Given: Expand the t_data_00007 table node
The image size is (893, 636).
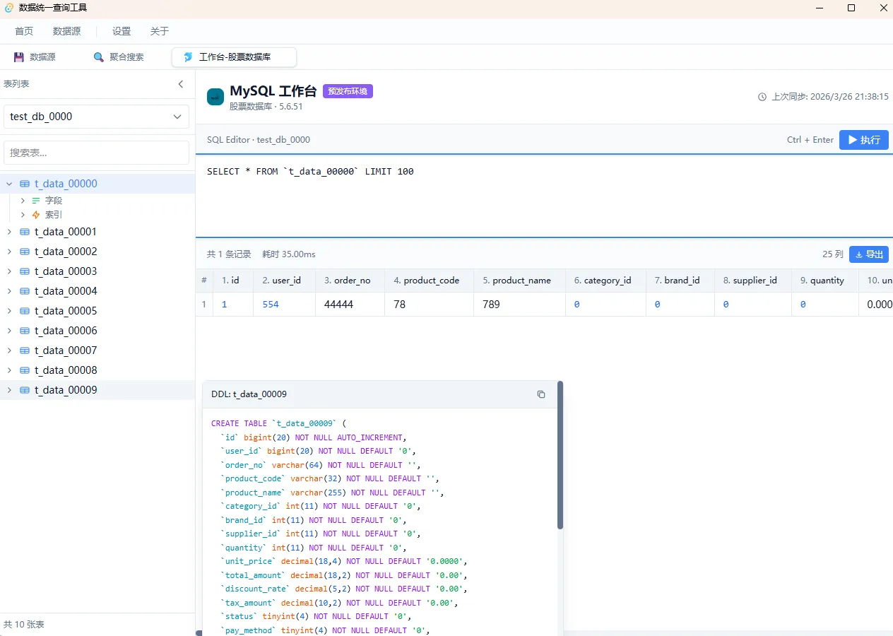Looking at the screenshot, I should click(x=8, y=350).
